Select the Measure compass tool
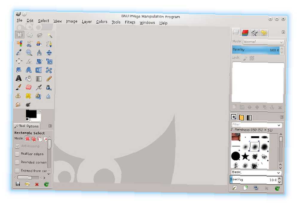Image resolution: width=299 pixels, height=206 pixels. click(x=39, y=52)
